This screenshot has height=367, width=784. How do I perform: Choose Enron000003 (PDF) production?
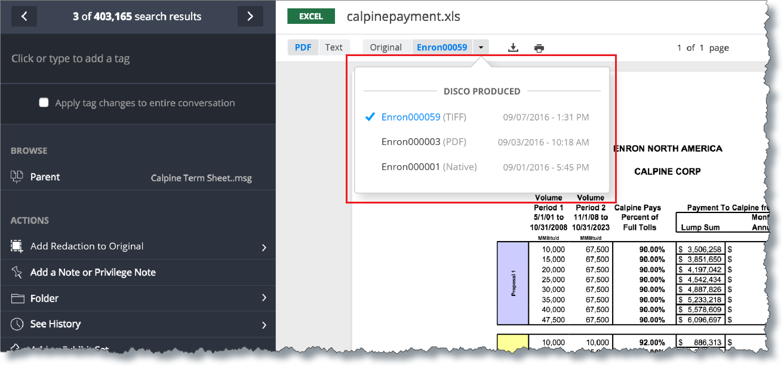424,142
